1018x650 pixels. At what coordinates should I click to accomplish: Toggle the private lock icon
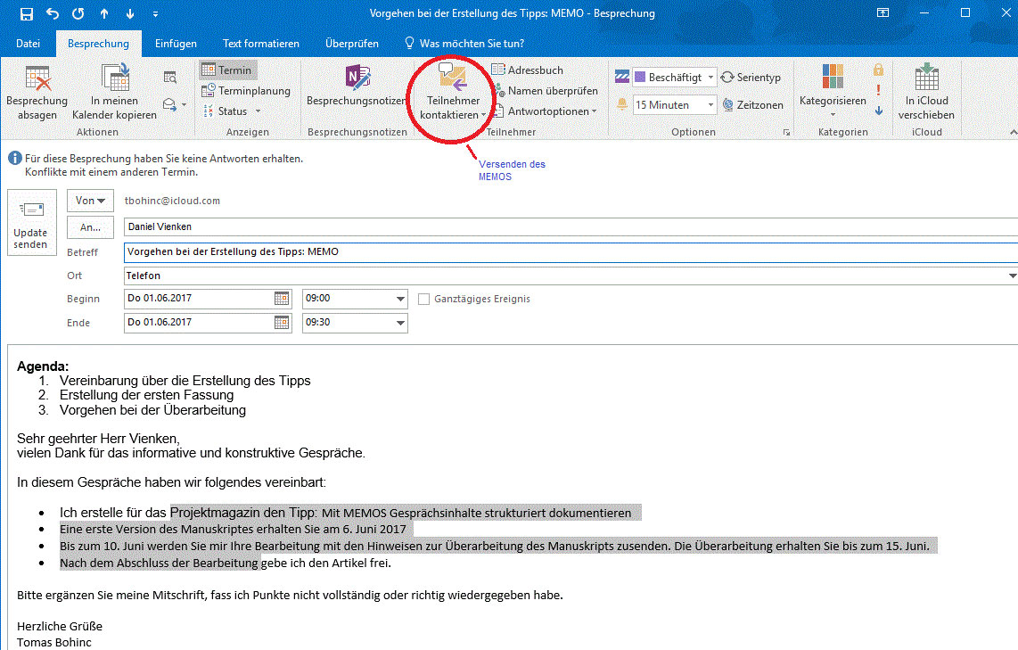[879, 70]
